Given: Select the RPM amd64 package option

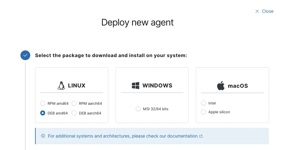Looking at the screenshot, I should coord(43,103).
